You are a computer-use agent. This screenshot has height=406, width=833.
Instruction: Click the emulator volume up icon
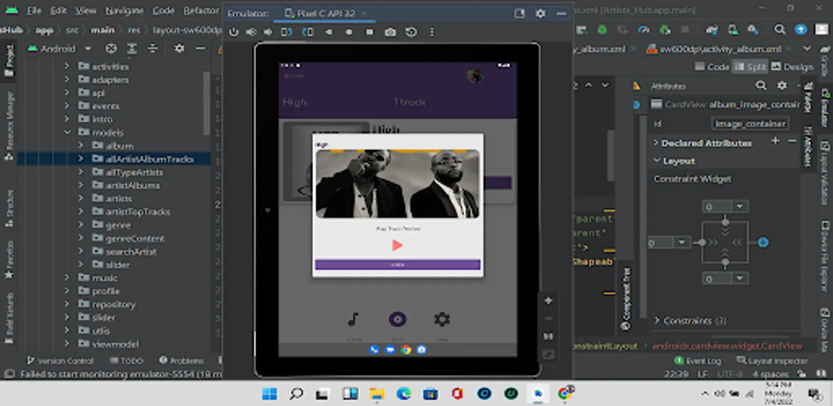pyautogui.click(x=251, y=32)
